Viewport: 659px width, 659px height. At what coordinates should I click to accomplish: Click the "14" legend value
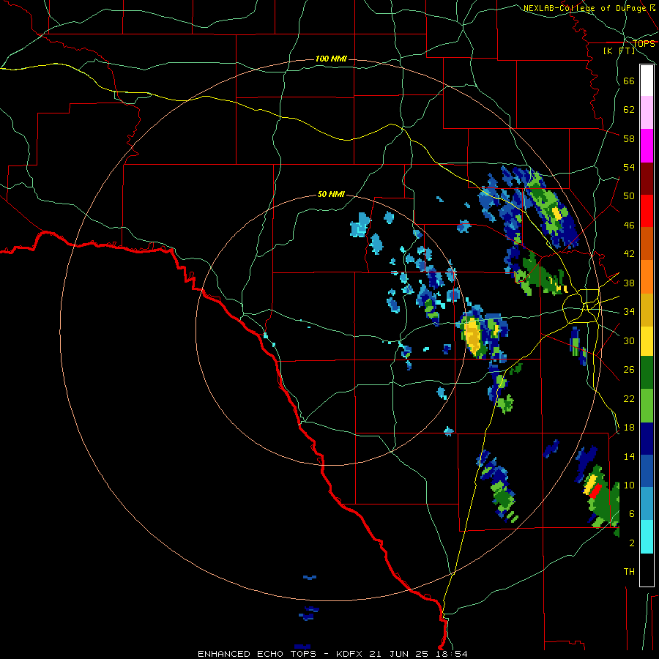click(629, 456)
